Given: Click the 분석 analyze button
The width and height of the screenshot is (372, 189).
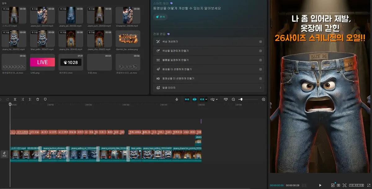Looking at the screenshot, I should (161, 17).
